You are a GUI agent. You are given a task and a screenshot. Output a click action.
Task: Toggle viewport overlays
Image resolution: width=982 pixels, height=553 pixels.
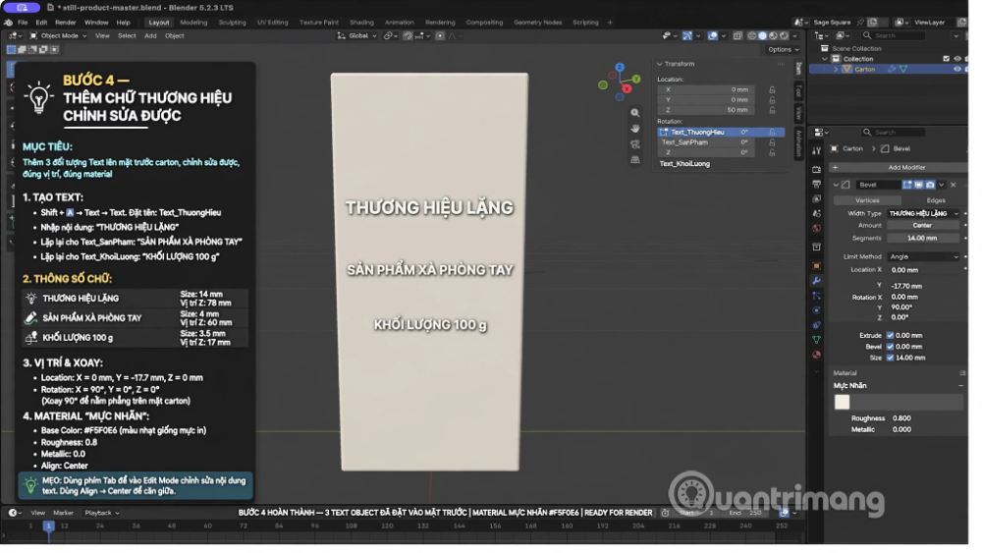(713, 35)
